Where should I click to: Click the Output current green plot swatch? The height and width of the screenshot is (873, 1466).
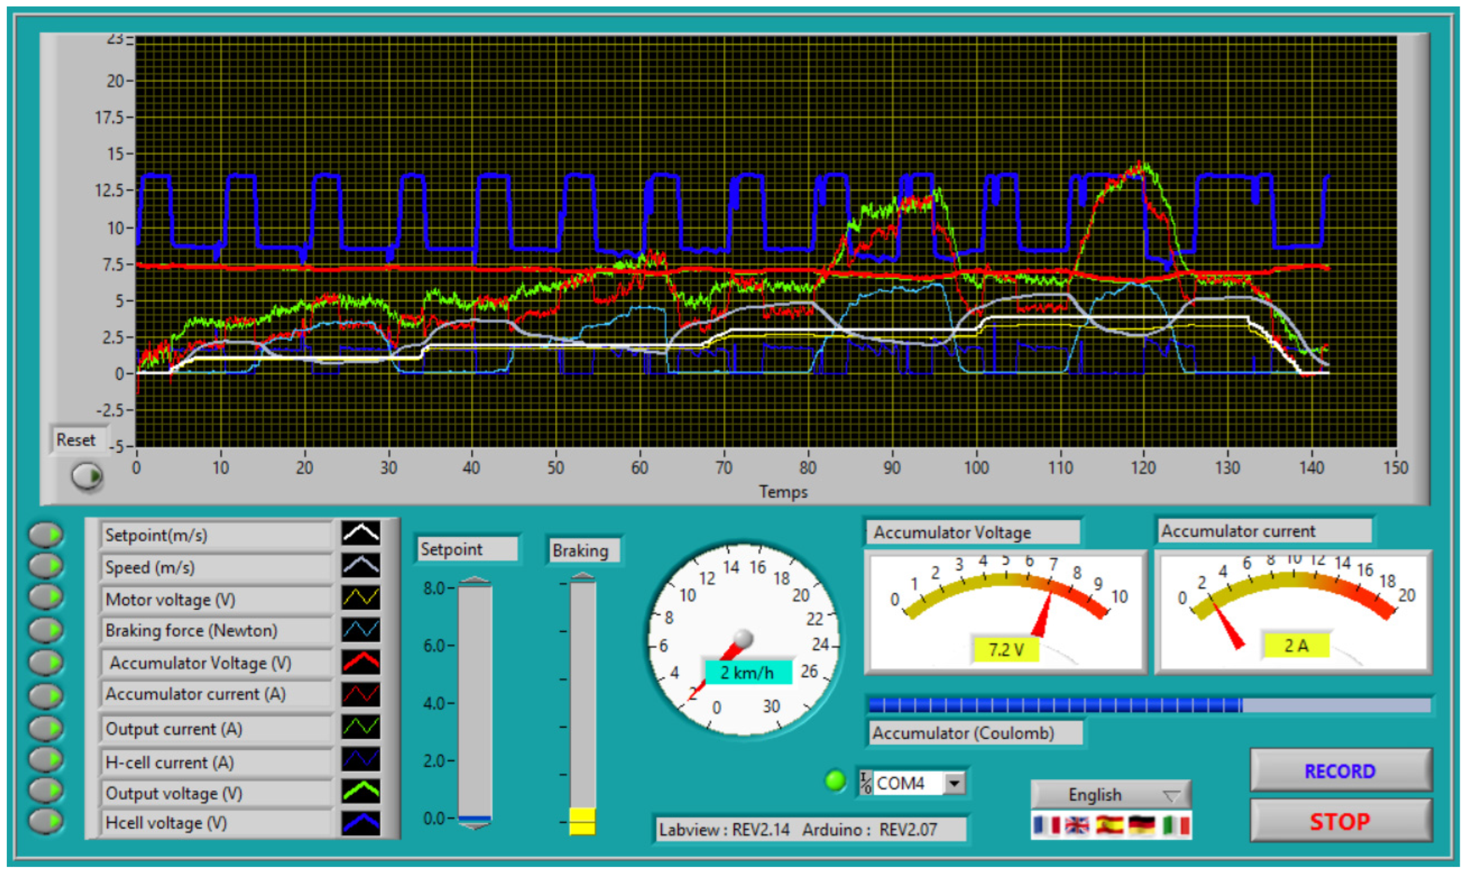coord(361,727)
